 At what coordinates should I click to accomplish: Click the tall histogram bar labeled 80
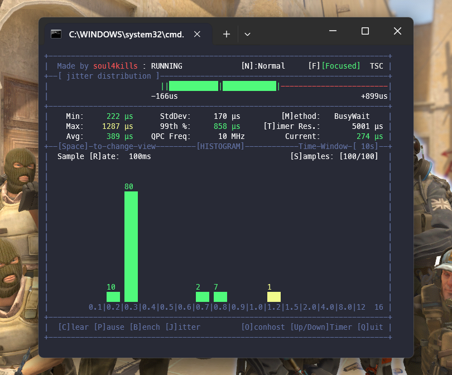(x=131, y=247)
